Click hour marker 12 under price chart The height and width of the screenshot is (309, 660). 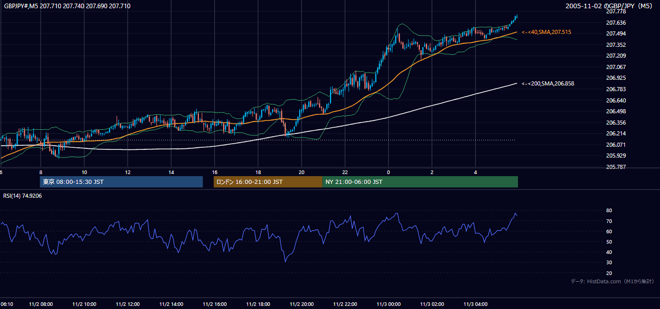pos(128,173)
